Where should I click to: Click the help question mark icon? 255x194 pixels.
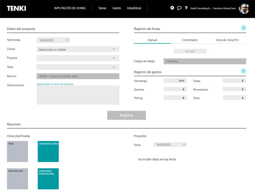click(x=186, y=8)
